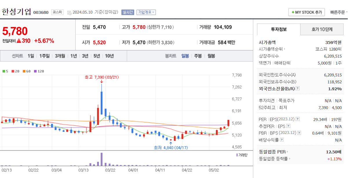Click the 코스피 market badge
Viewport: 348px width, 178px height.
[x=57, y=12]
